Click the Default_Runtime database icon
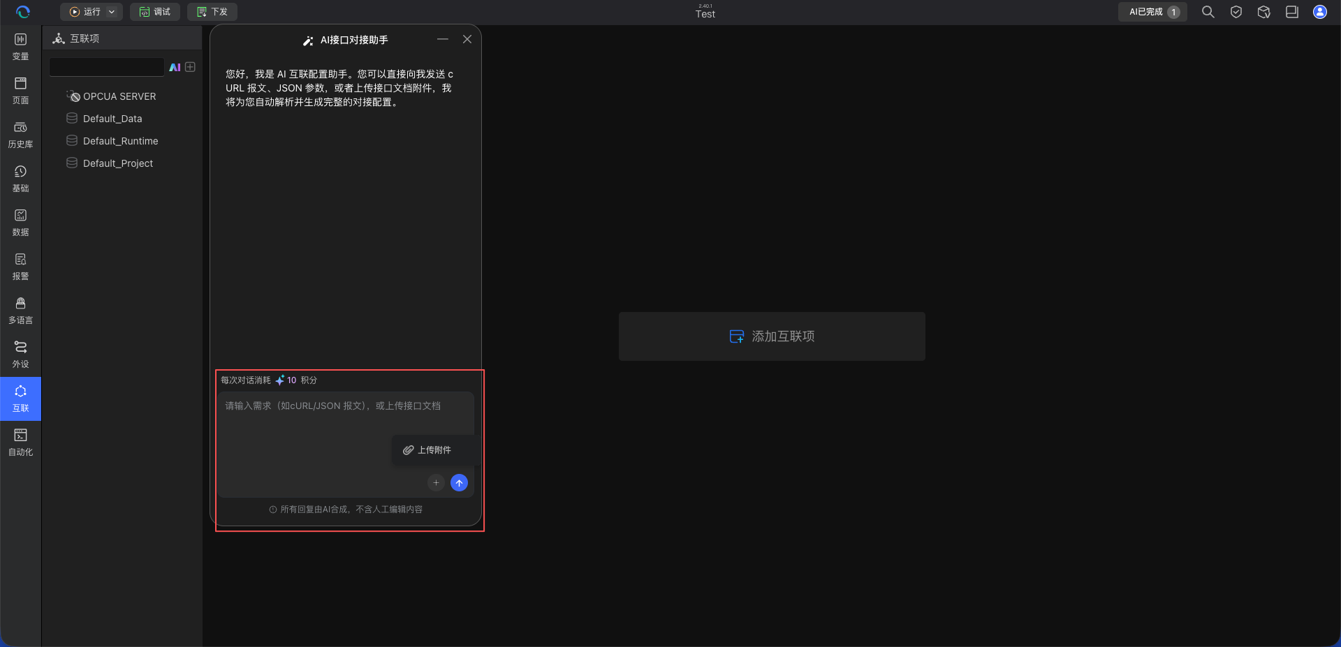Screen dimensions: 1341x647 (x=72, y=141)
